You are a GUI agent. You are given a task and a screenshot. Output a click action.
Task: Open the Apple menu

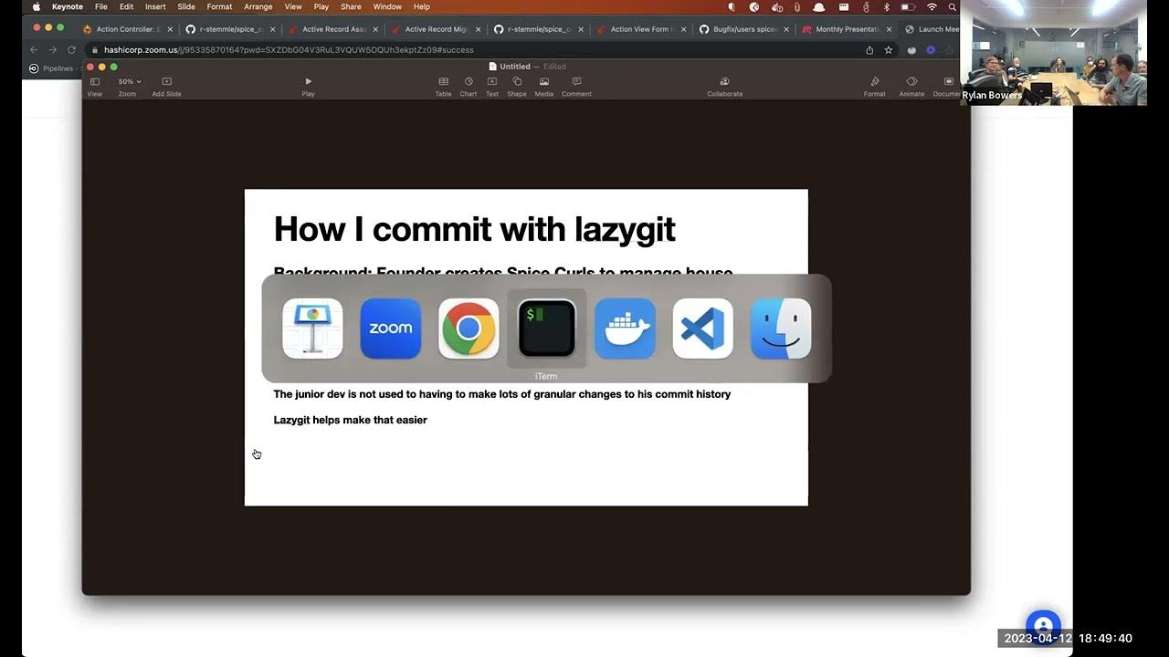click(37, 6)
